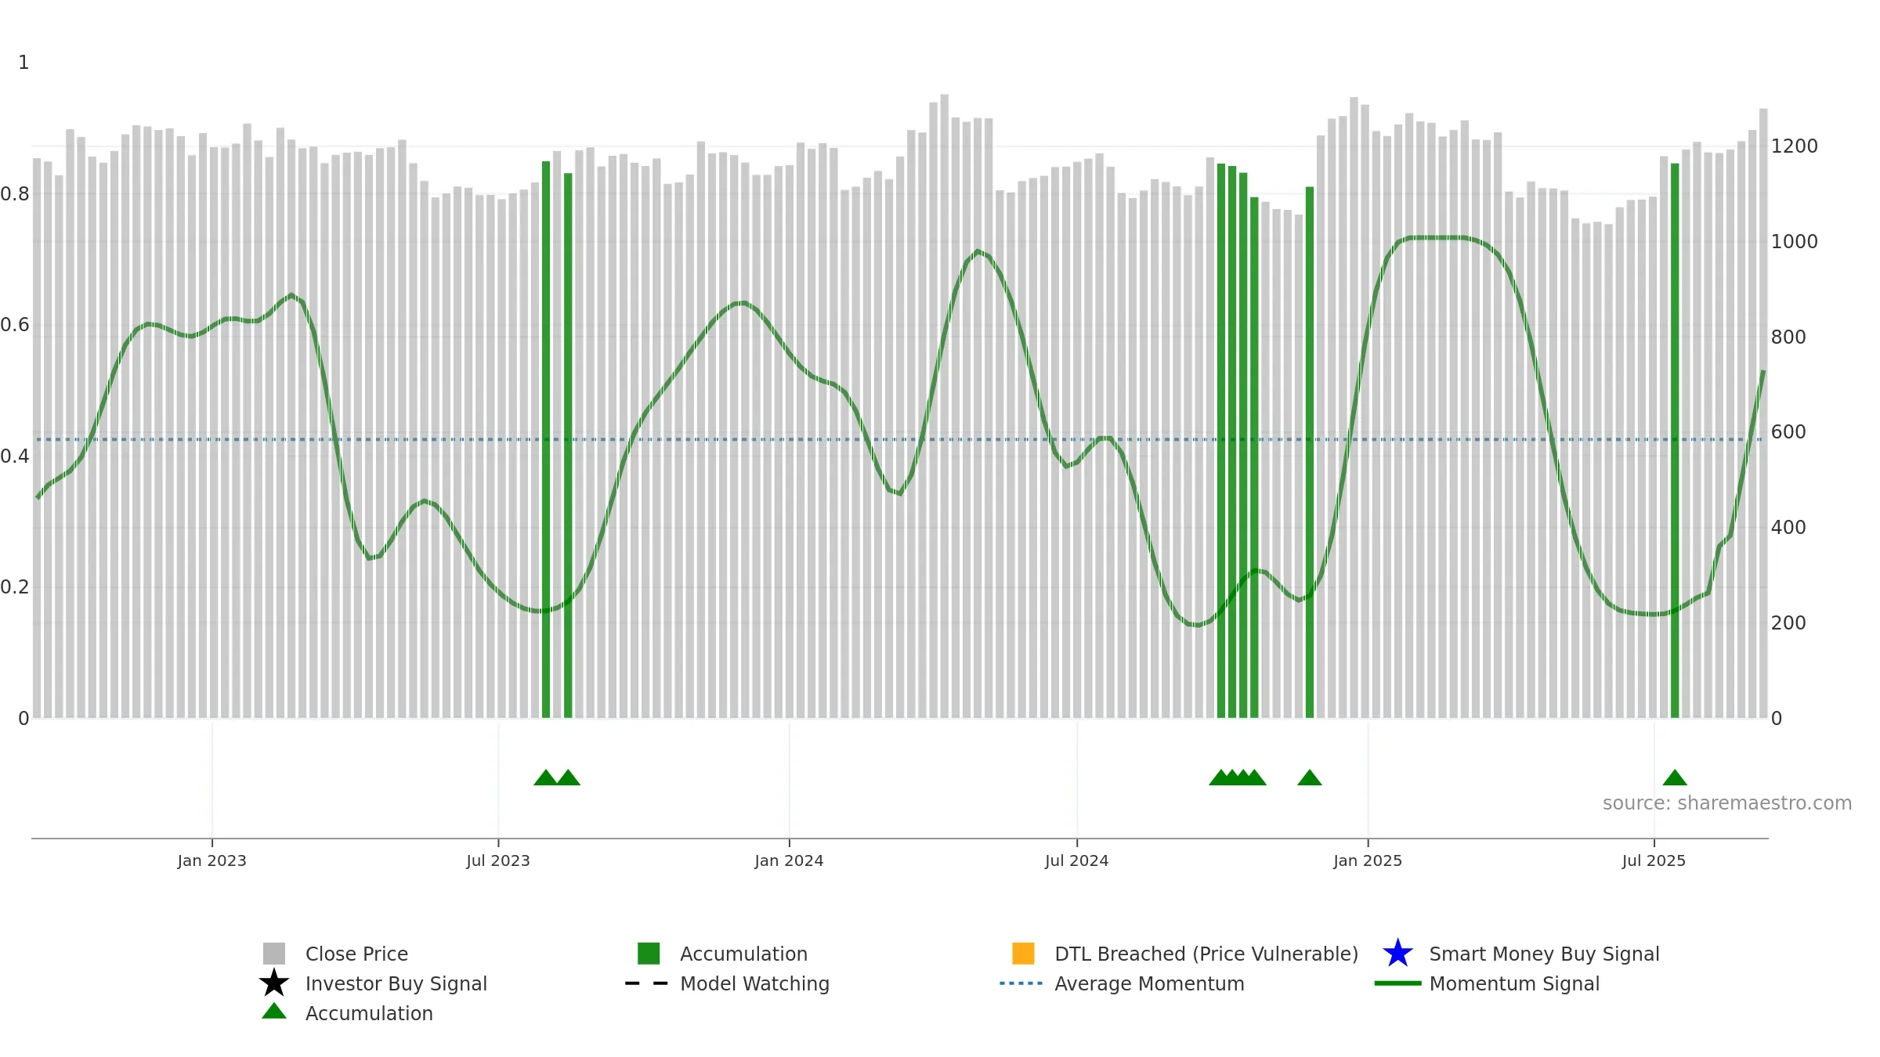Image resolution: width=1880 pixels, height=1057 pixels.
Task: Click the 1200 right-axis tick label
Action: [x=1795, y=146]
